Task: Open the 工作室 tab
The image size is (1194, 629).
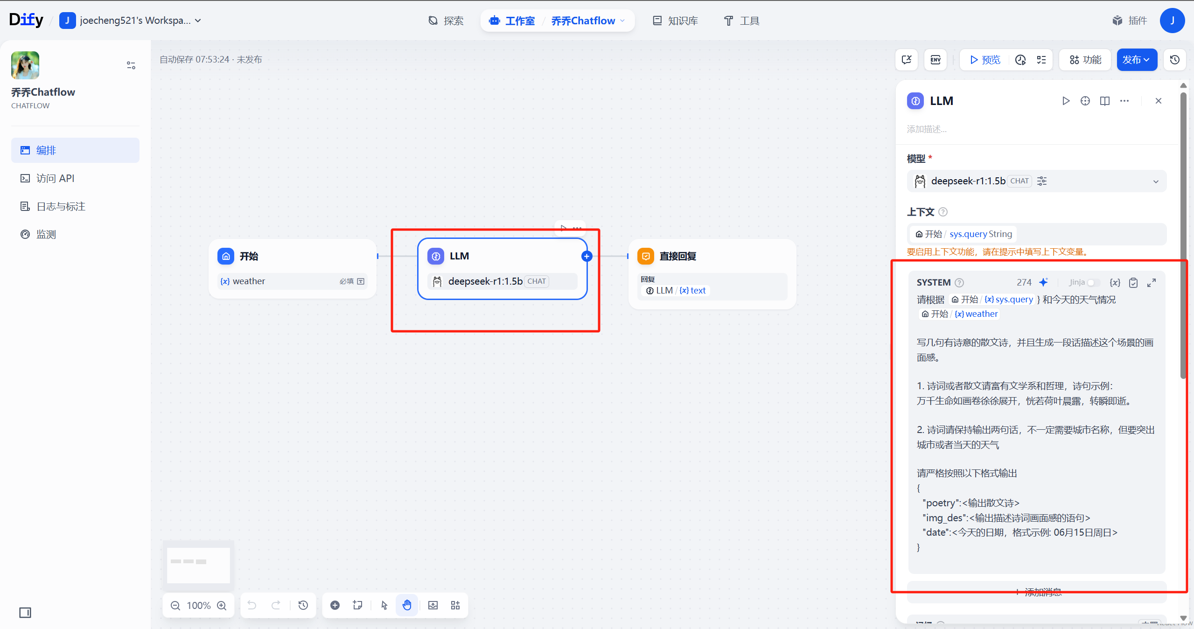Action: [x=512, y=21]
